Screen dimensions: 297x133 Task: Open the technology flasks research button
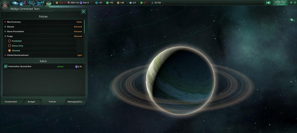49,3
